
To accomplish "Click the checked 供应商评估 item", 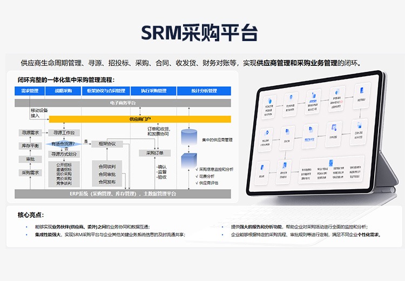I will tap(207, 183).
